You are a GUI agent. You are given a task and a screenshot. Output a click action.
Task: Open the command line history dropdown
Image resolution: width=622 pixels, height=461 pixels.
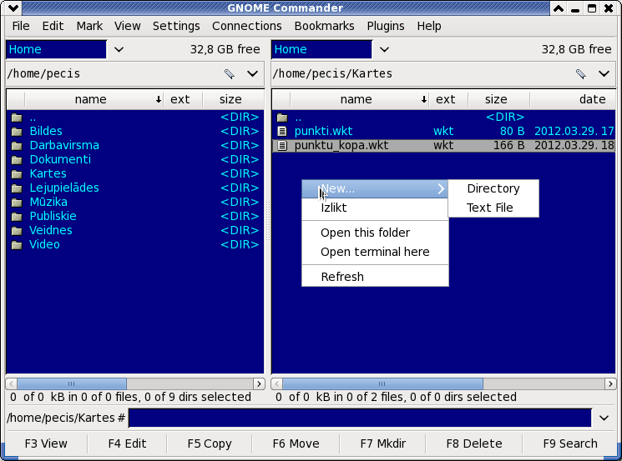tap(604, 418)
